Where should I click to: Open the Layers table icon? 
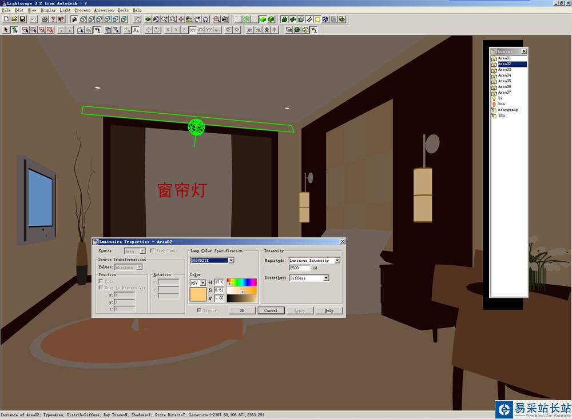pos(288,30)
